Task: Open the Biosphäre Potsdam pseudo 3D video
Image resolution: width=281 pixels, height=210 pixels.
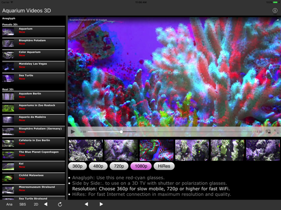Action: 34,43
